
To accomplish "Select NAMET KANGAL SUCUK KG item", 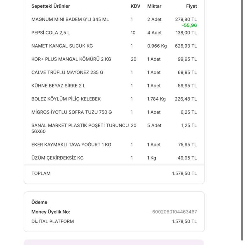I will pyautogui.click(x=62, y=46).
